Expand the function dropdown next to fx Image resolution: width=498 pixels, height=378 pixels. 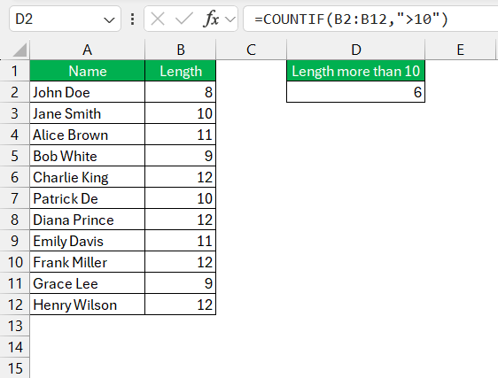click(x=230, y=19)
